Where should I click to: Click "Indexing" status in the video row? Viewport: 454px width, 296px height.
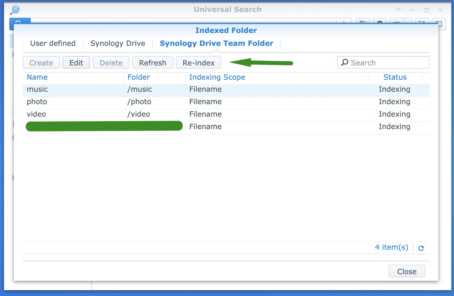(394, 114)
